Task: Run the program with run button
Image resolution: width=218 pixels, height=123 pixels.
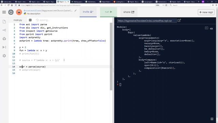Action: (x=108, y=12)
